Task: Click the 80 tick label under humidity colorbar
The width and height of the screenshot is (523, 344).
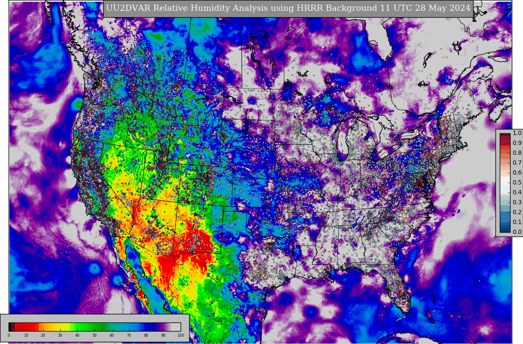Action: coord(146,335)
